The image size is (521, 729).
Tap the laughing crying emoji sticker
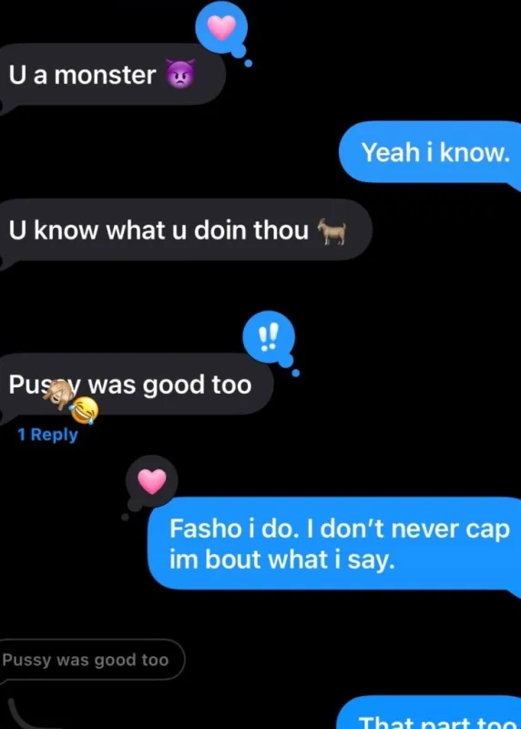(x=84, y=411)
